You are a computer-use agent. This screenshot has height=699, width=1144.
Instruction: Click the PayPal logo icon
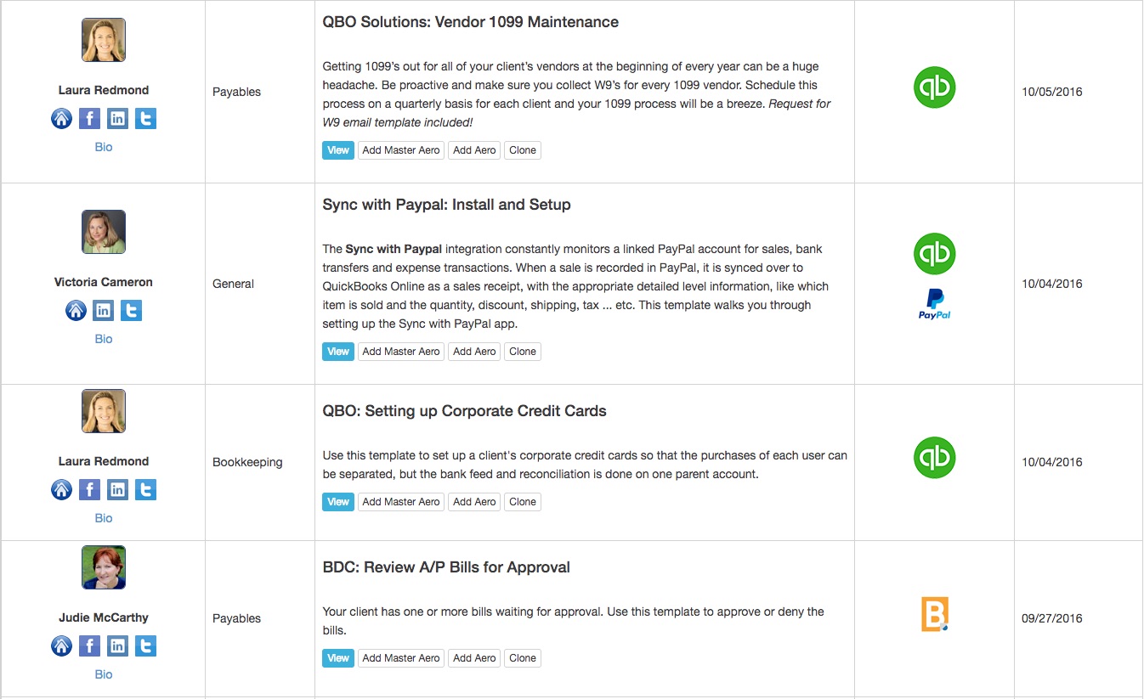coord(934,304)
